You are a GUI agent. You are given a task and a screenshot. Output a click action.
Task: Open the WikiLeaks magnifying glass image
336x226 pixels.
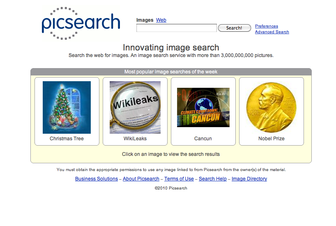[x=135, y=107]
